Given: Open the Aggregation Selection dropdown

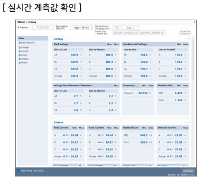Looking at the screenshot, I should pos(82,27).
